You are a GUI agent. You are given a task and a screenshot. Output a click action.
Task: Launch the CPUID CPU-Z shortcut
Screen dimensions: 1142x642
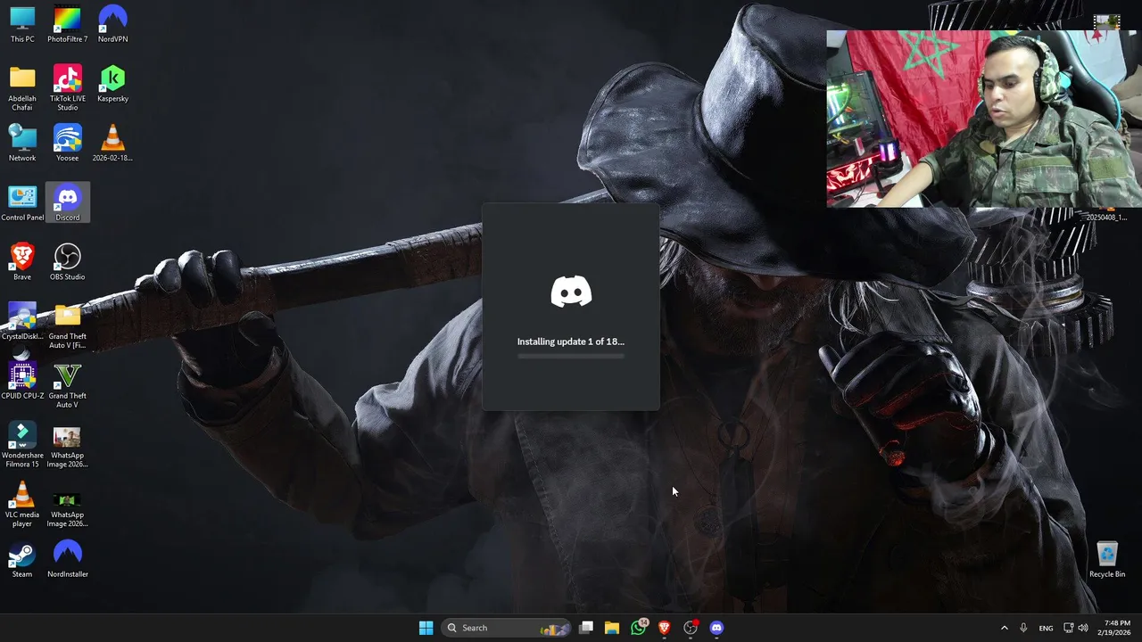click(22, 381)
